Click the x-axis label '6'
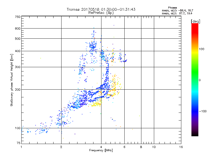 pos(124,147)
